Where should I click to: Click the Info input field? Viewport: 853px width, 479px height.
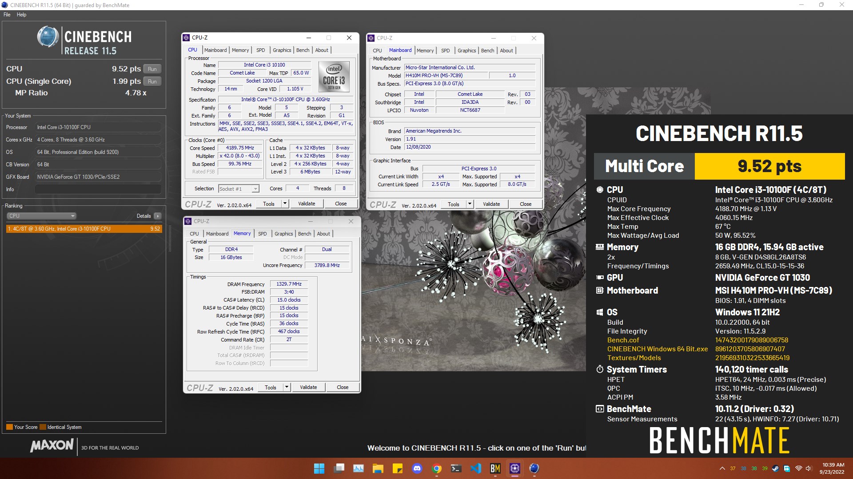point(98,189)
